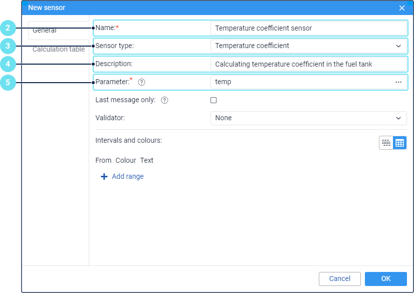Open the help tooltip for Last message only
The height and width of the screenshot is (293, 414).
[164, 100]
